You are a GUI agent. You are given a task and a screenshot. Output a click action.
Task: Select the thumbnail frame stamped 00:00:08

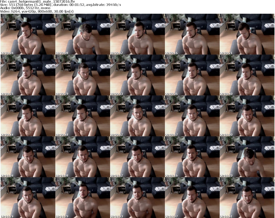click(x=83, y=34)
